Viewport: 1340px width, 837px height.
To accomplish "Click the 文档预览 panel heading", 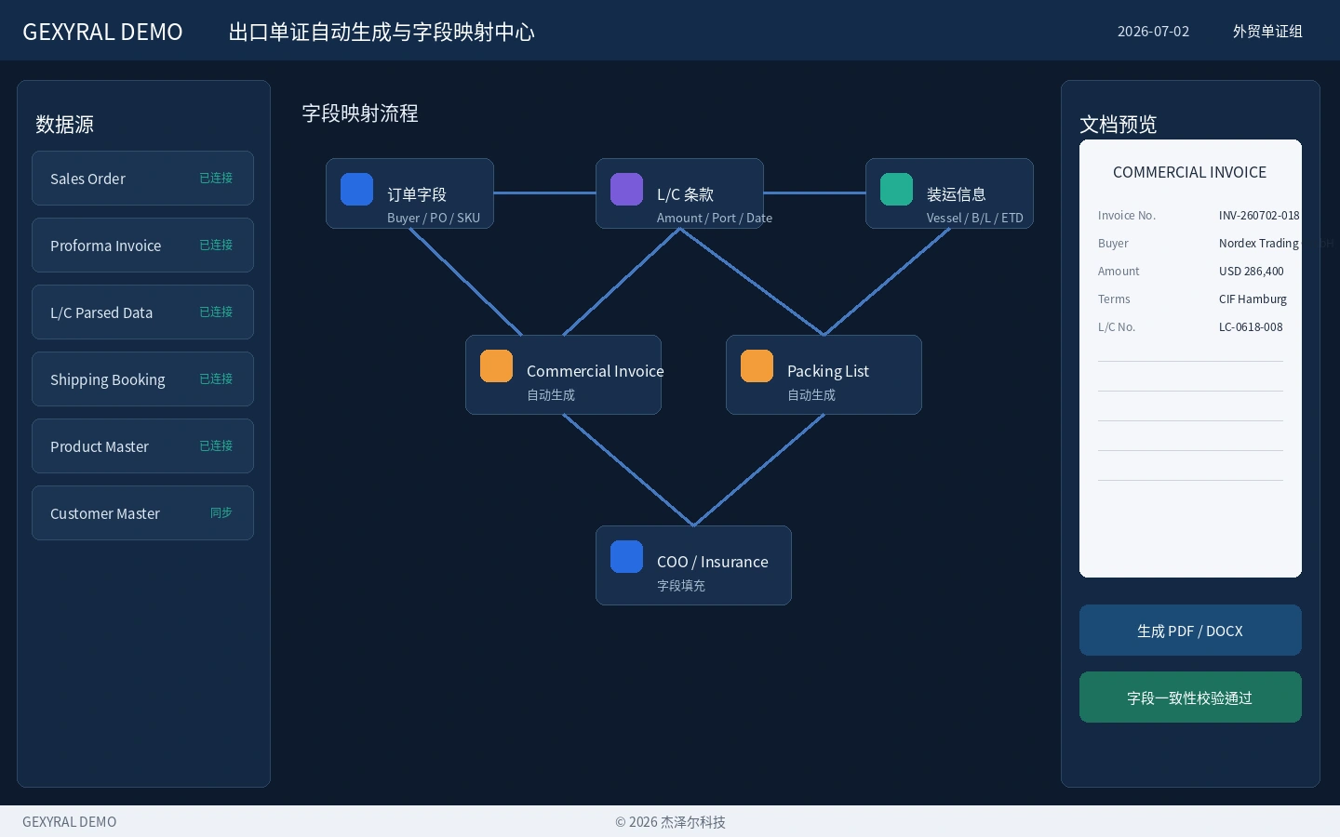I will 1118,124.
